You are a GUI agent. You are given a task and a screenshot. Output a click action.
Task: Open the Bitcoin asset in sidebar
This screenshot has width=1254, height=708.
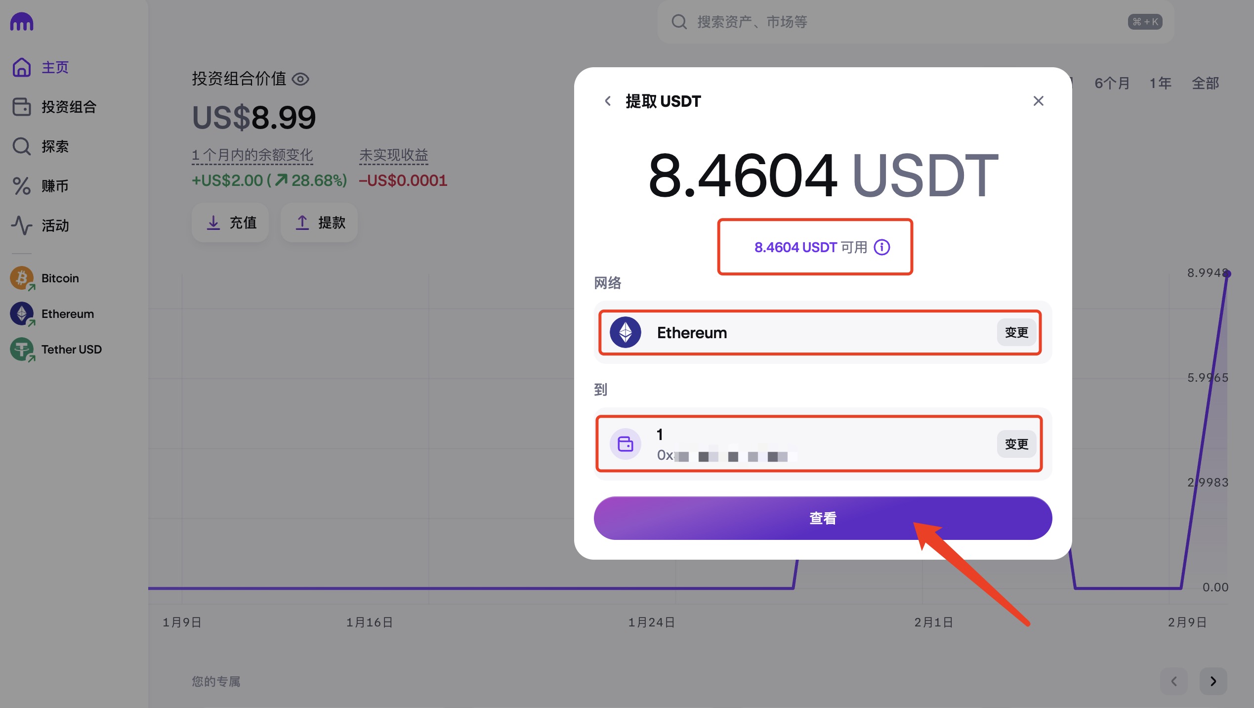click(x=60, y=278)
